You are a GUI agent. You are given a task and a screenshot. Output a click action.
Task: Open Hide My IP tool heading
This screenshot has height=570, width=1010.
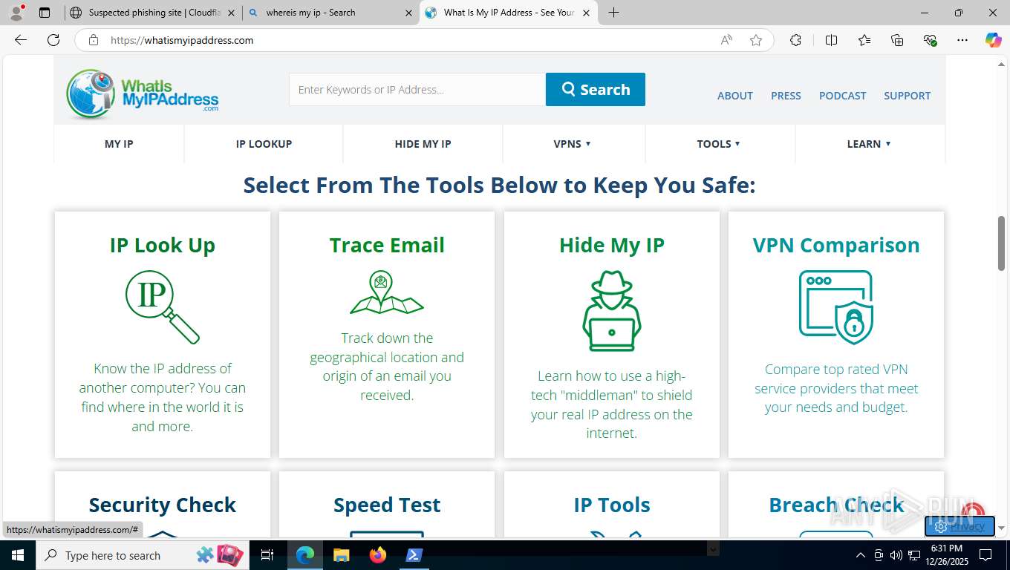tap(612, 245)
